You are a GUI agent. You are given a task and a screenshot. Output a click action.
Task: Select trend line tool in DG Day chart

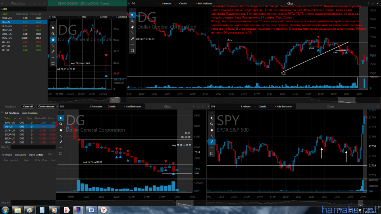pyautogui.click(x=53, y=46)
